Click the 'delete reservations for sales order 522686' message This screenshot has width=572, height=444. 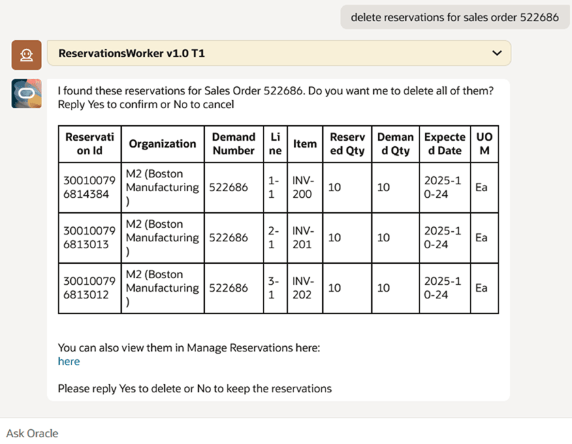click(454, 17)
